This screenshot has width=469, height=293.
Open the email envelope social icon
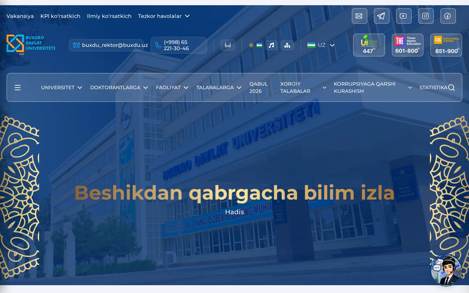[359, 16]
